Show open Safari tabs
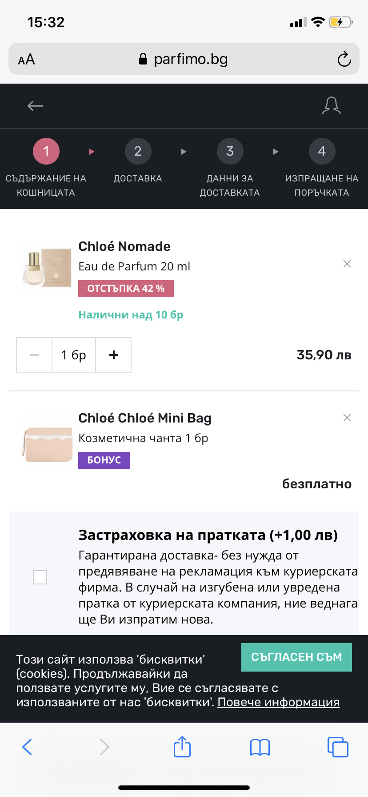Image resolution: width=368 pixels, height=797 pixels. point(338,747)
